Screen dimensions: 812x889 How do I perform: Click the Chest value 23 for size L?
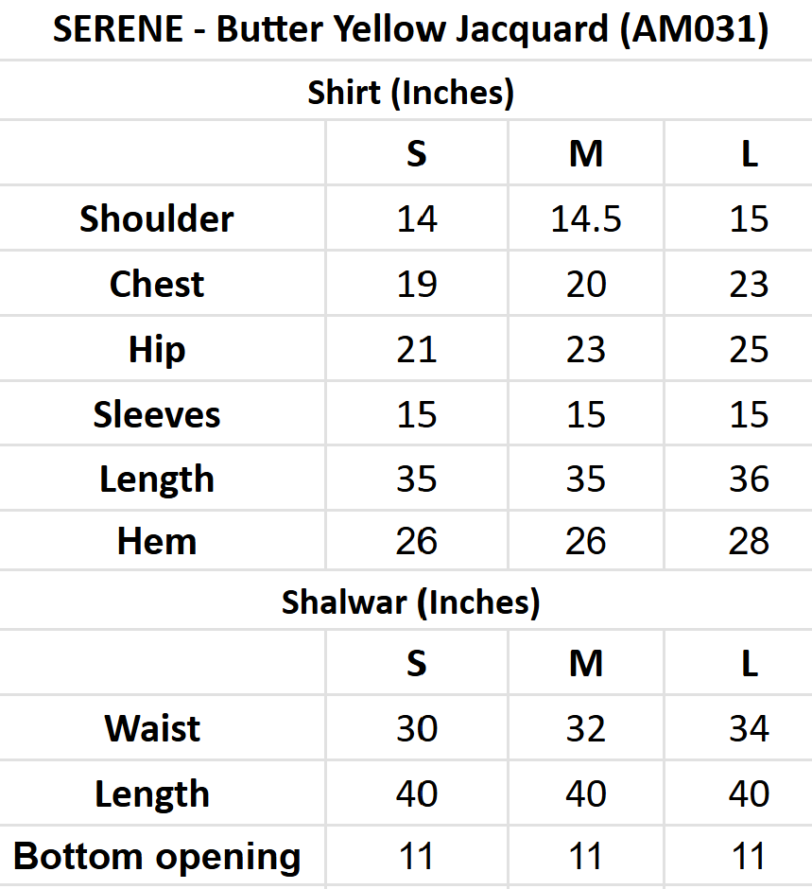[x=749, y=285]
